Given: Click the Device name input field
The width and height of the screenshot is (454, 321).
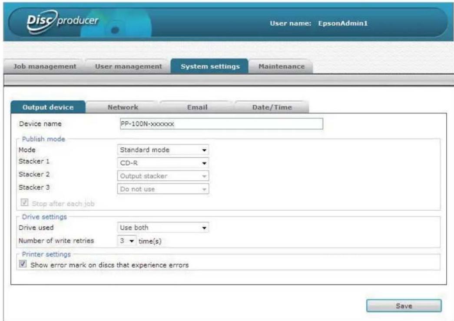Looking at the screenshot, I should (x=221, y=124).
